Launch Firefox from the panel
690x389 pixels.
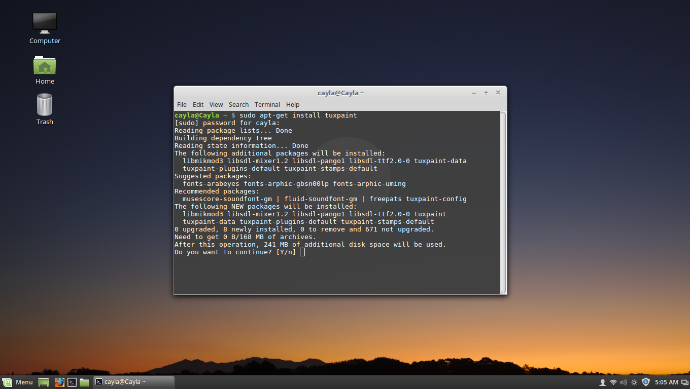[x=59, y=382]
